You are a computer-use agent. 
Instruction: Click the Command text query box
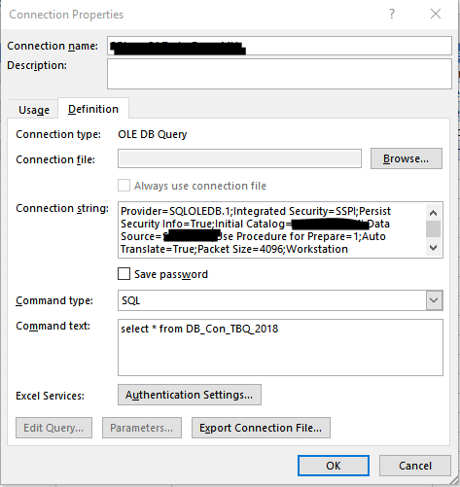tap(280, 347)
